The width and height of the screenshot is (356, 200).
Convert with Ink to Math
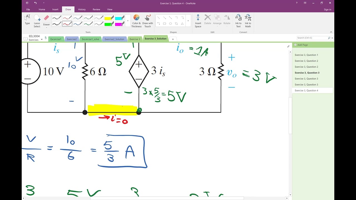(x=248, y=21)
